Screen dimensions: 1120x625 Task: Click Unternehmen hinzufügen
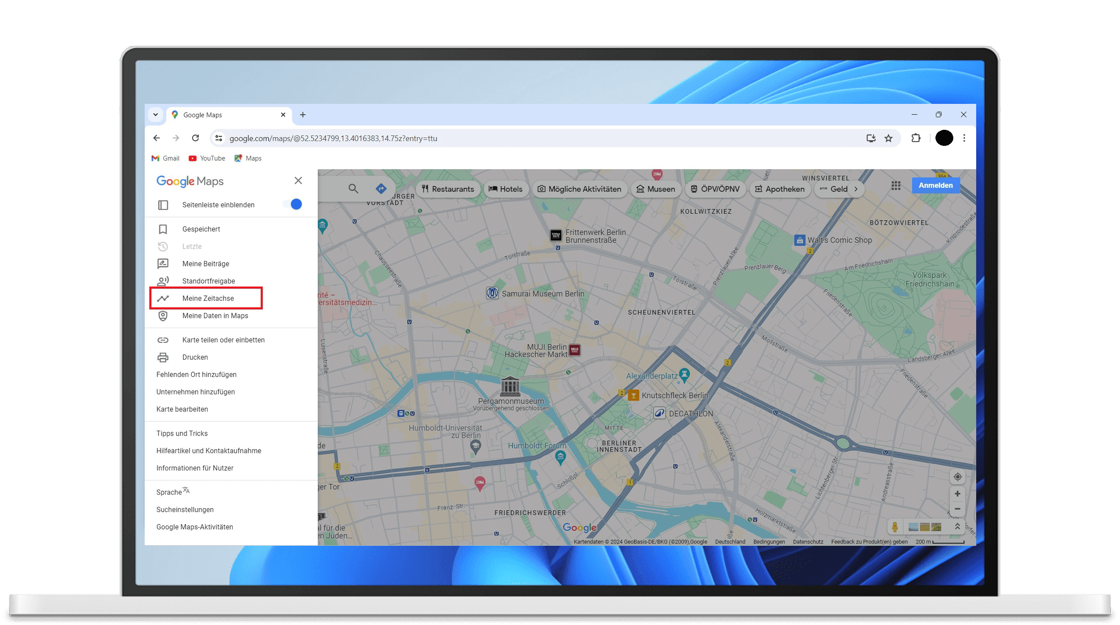coord(196,392)
